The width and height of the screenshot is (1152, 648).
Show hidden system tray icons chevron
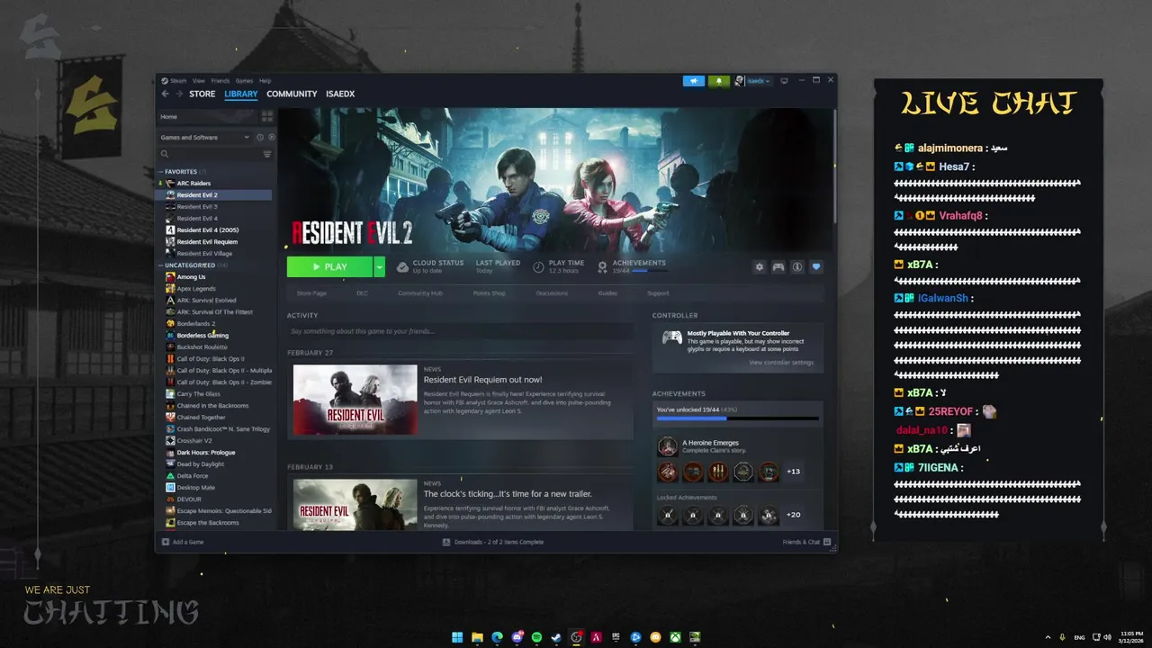(x=1048, y=637)
